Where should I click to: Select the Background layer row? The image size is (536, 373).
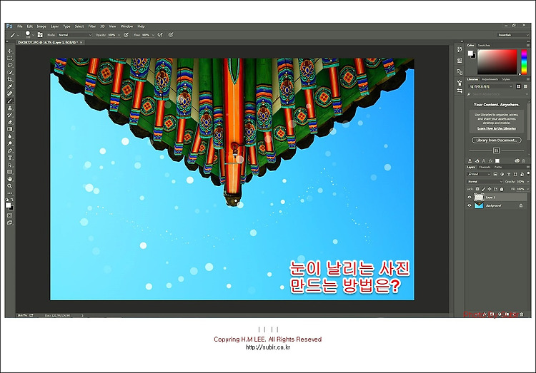[497, 205]
